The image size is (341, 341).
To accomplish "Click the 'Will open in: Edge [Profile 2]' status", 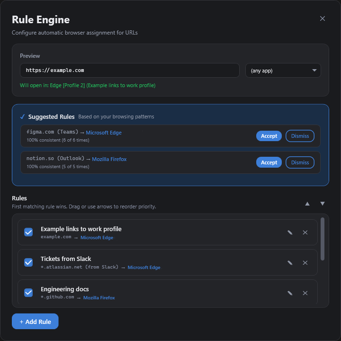I will pyautogui.click(x=88, y=85).
